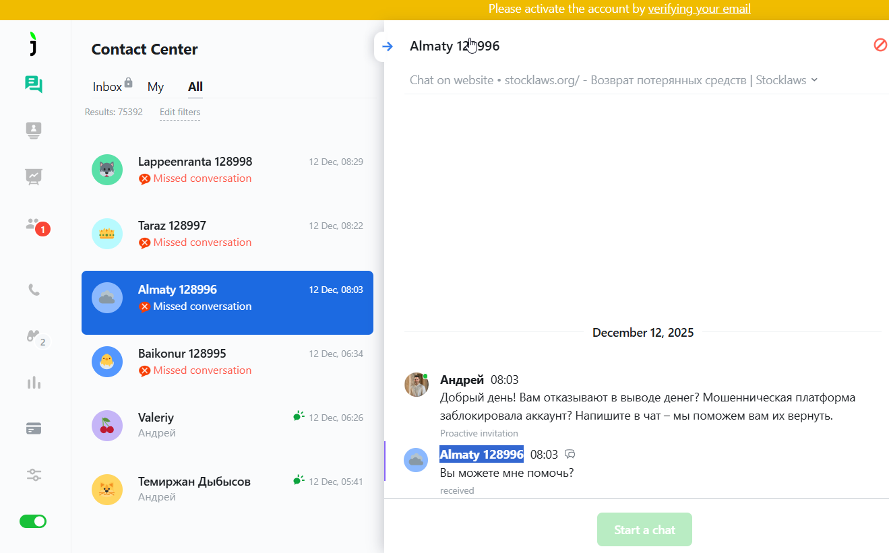The image size is (889, 553).
Task: Click the green status icon on Valeriy row
Action: click(x=299, y=417)
